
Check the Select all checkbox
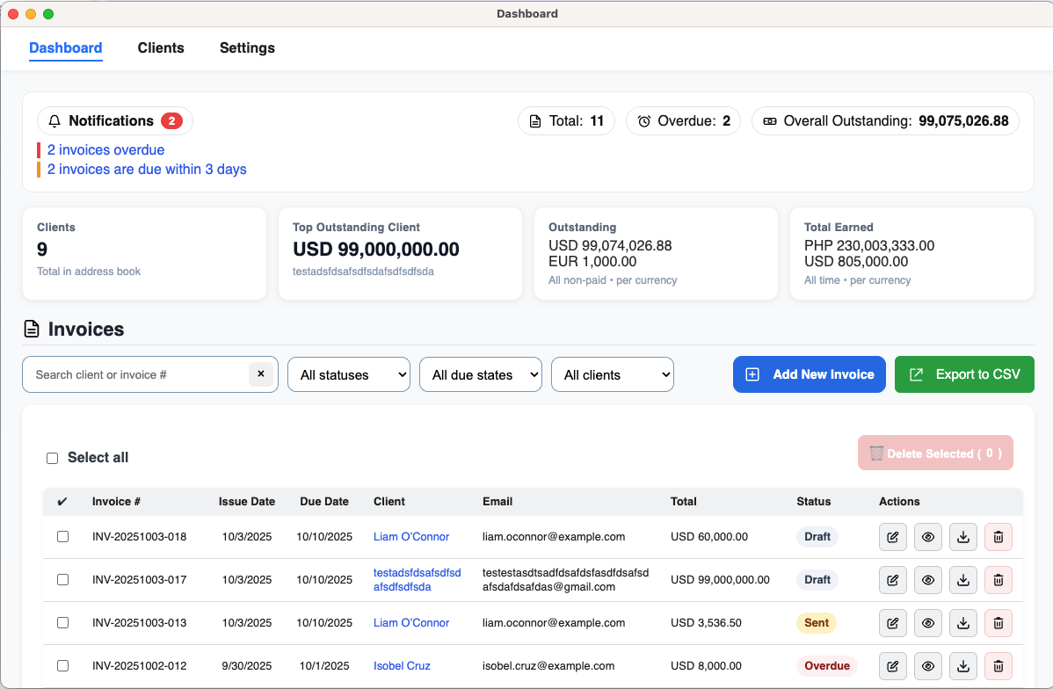(x=52, y=458)
